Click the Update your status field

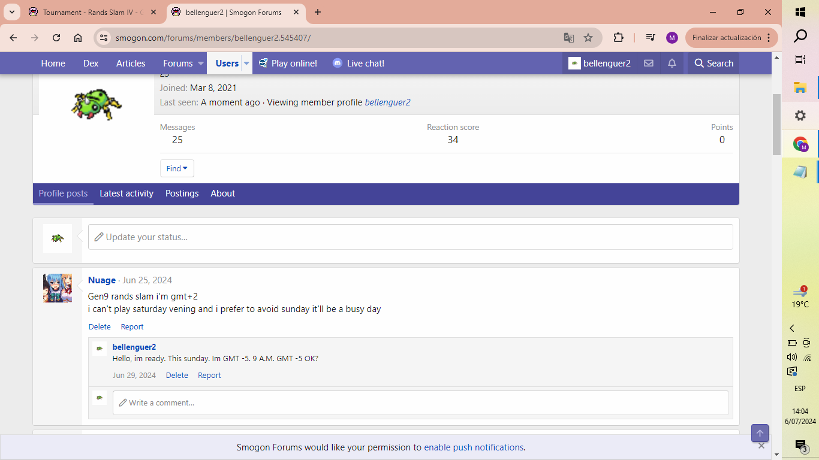pos(410,237)
